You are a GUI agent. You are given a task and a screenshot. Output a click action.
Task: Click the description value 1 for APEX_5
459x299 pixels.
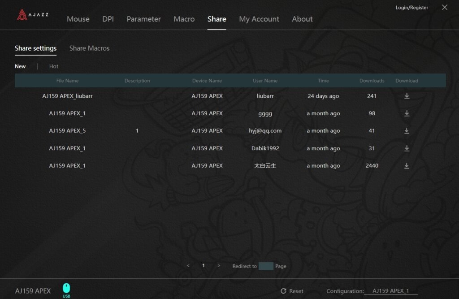pos(137,130)
